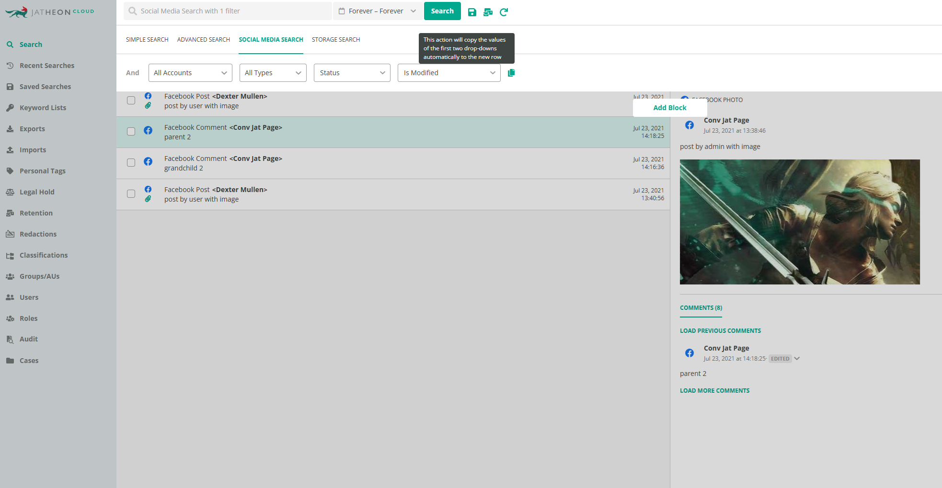Click Facebook icon beside 'parent 2' comment in preview
The image size is (942, 488).
click(689, 353)
